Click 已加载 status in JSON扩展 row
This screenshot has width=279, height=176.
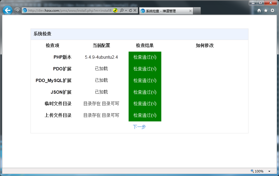(x=101, y=92)
